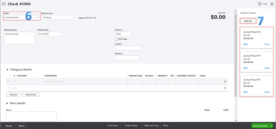Click the row 2 Description cell

pos(86,88)
